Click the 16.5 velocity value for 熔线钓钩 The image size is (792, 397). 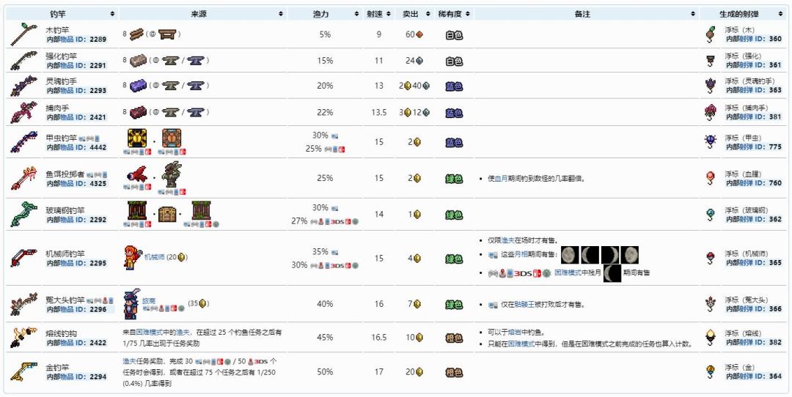(x=379, y=337)
